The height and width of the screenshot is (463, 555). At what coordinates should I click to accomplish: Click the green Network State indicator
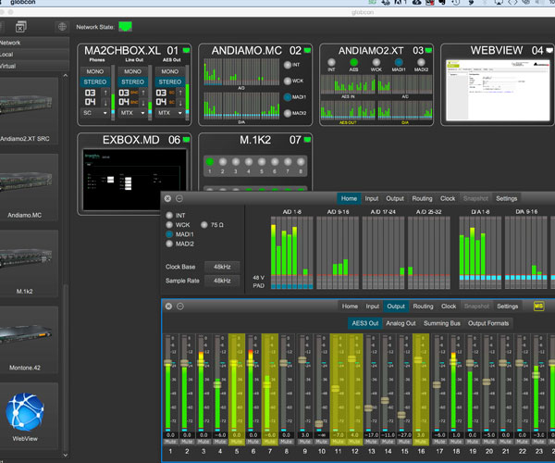point(125,27)
